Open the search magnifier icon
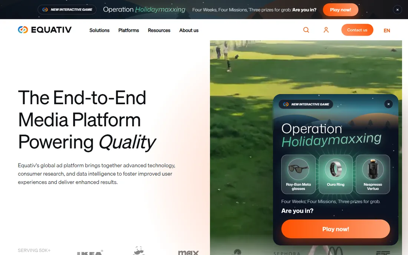 click(306, 30)
